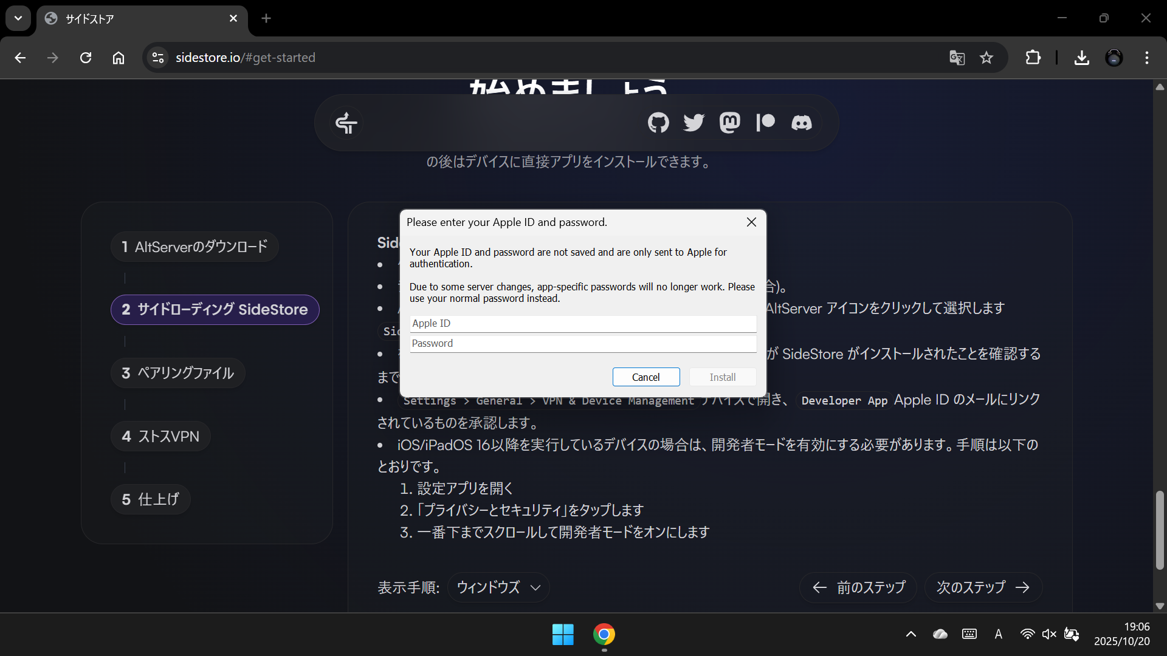The width and height of the screenshot is (1167, 656).
Task: Open the Patreon support page
Action: [765, 123]
